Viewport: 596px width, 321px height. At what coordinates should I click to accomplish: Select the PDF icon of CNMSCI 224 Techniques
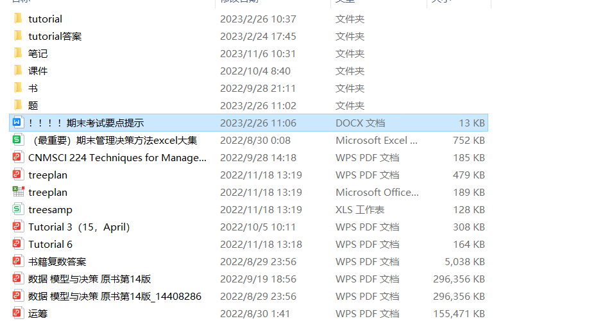click(x=17, y=157)
